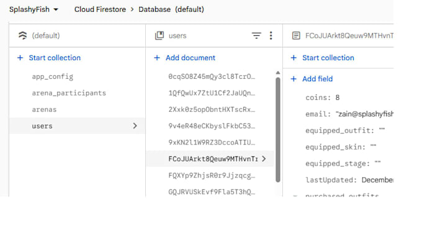Select the (default) database header
This screenshot has height=237, width=422.
(46, 35)
